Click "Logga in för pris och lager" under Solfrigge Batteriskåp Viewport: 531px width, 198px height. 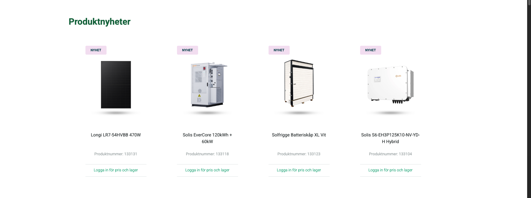[299, 170]
